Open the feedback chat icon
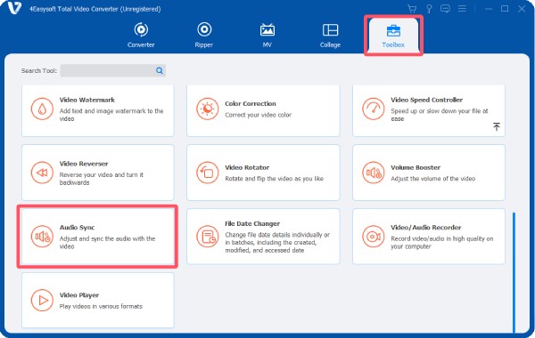The image size is (535, 338). 445,9
